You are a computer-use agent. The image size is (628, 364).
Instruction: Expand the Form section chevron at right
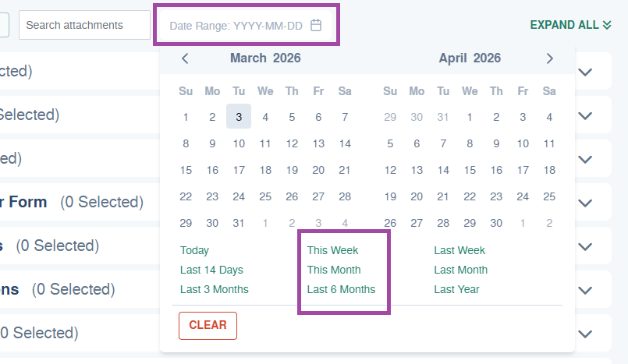(x=585, y=203)
